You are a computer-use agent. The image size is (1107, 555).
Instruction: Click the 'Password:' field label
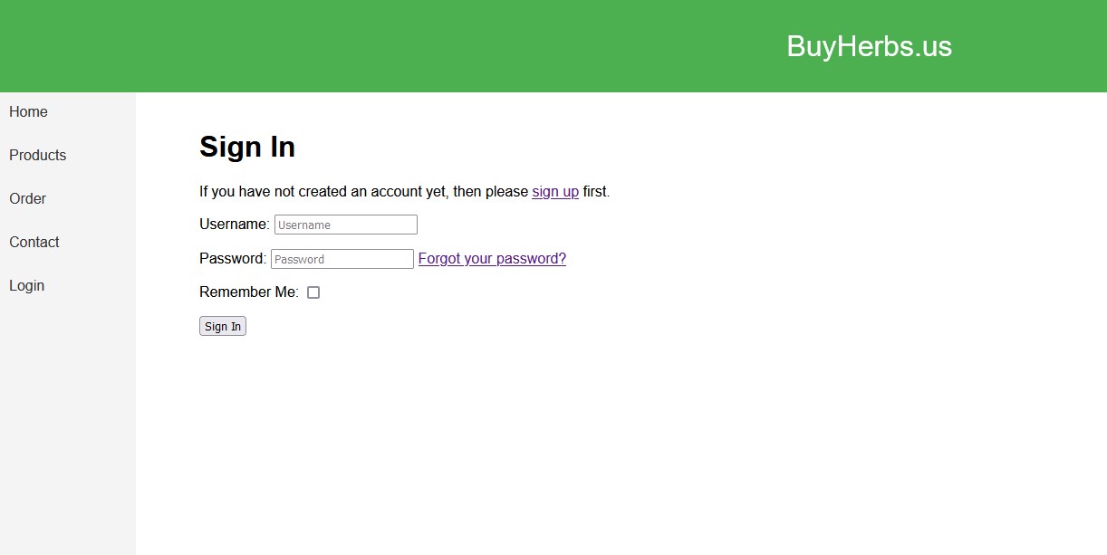(232, 259)
